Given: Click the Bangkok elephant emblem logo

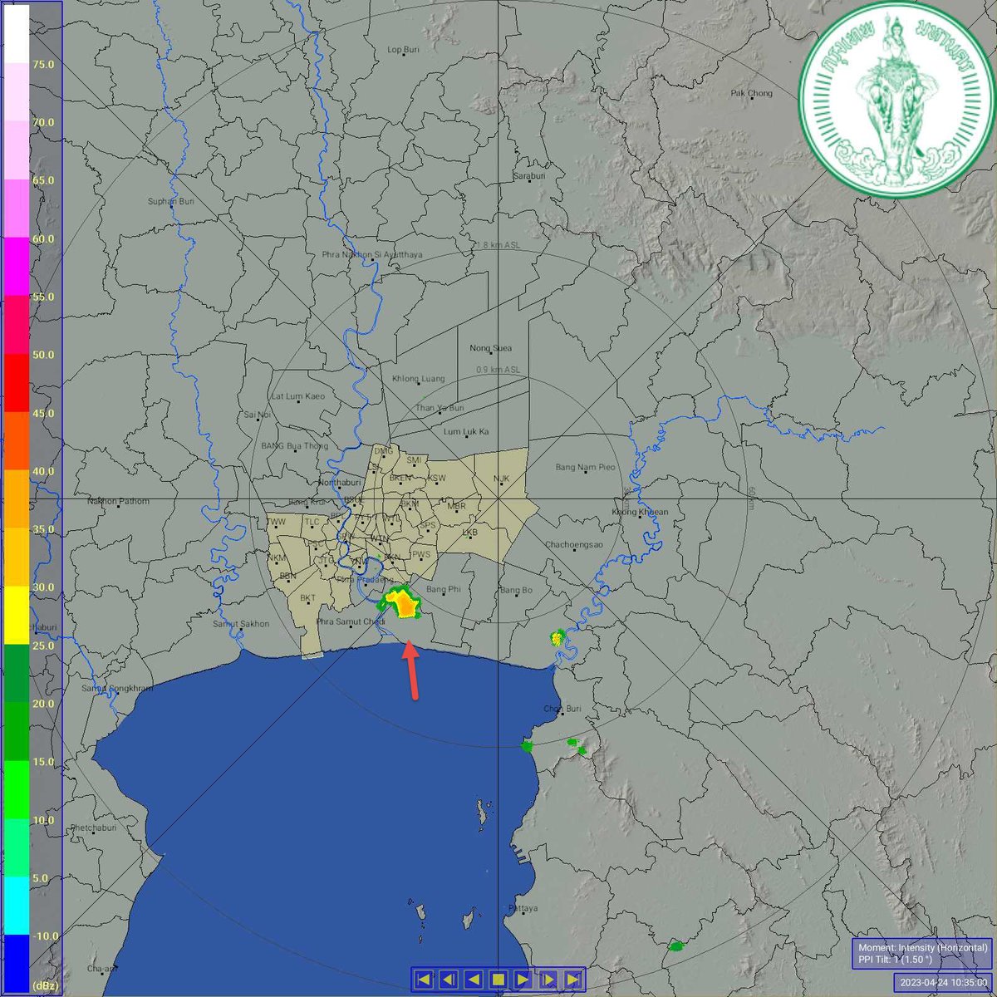Looking at the screenshot, I should [896, 101].
